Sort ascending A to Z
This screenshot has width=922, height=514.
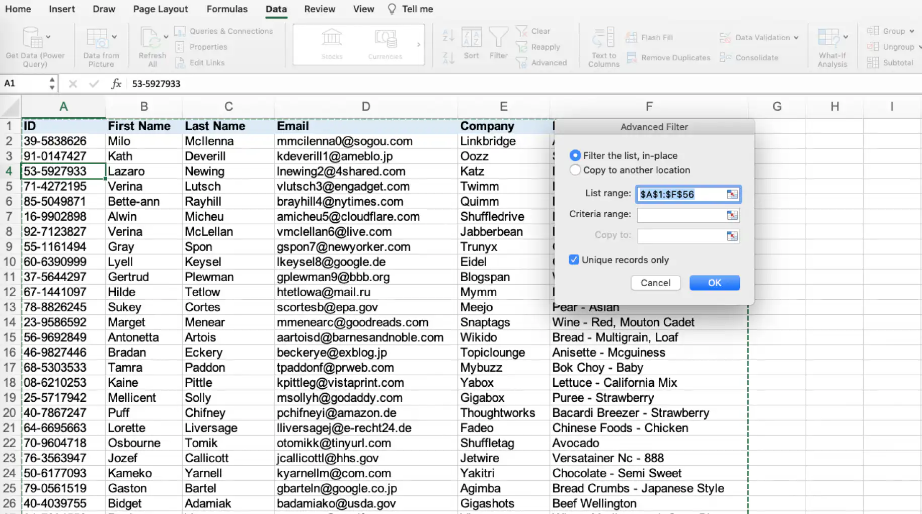coord(448,36)
